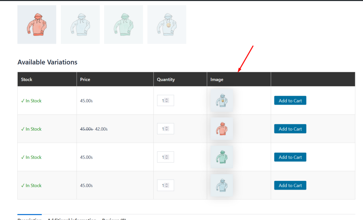Click the Stock column header
The width and height of the screenshot is (363, 220).
pyautogui.click(x=27, y=79)
